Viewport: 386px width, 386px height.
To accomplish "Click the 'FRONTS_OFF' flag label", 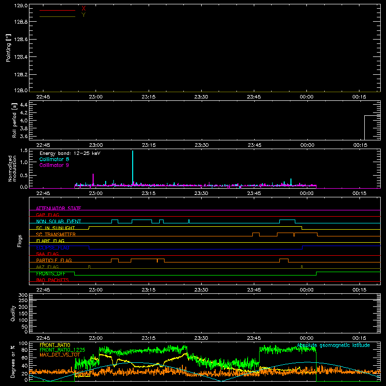I will 51,274.
